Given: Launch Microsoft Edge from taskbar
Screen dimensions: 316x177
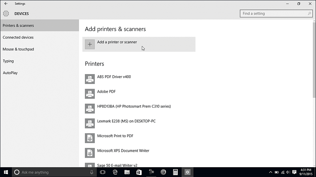Looking at the screenshot, I should (x=115, y=172).
